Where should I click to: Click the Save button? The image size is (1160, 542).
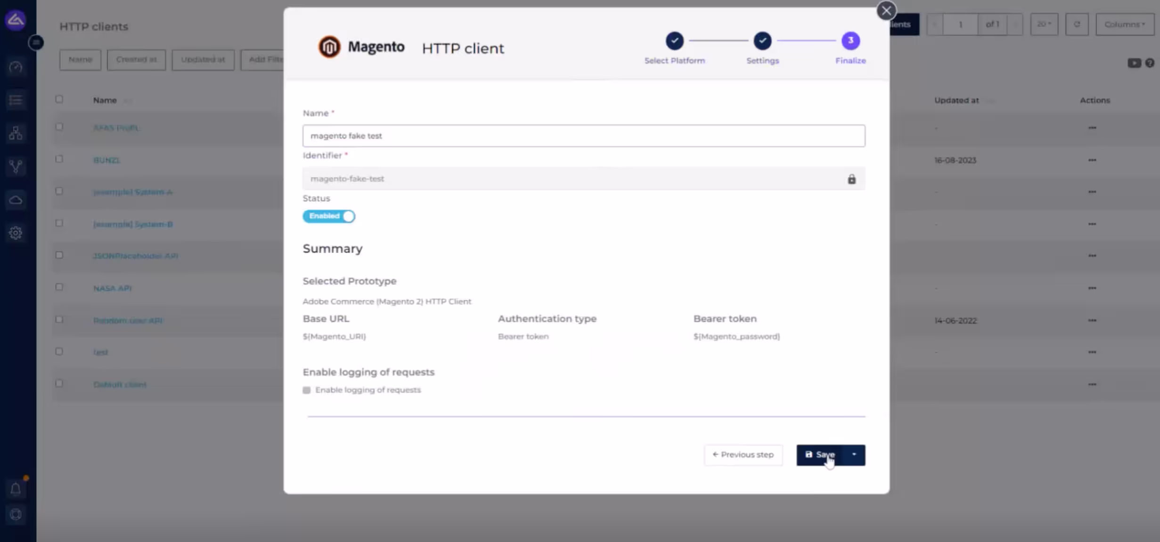(820, 455)
